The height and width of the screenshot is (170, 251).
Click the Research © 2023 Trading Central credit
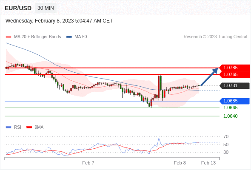[215, 37]
